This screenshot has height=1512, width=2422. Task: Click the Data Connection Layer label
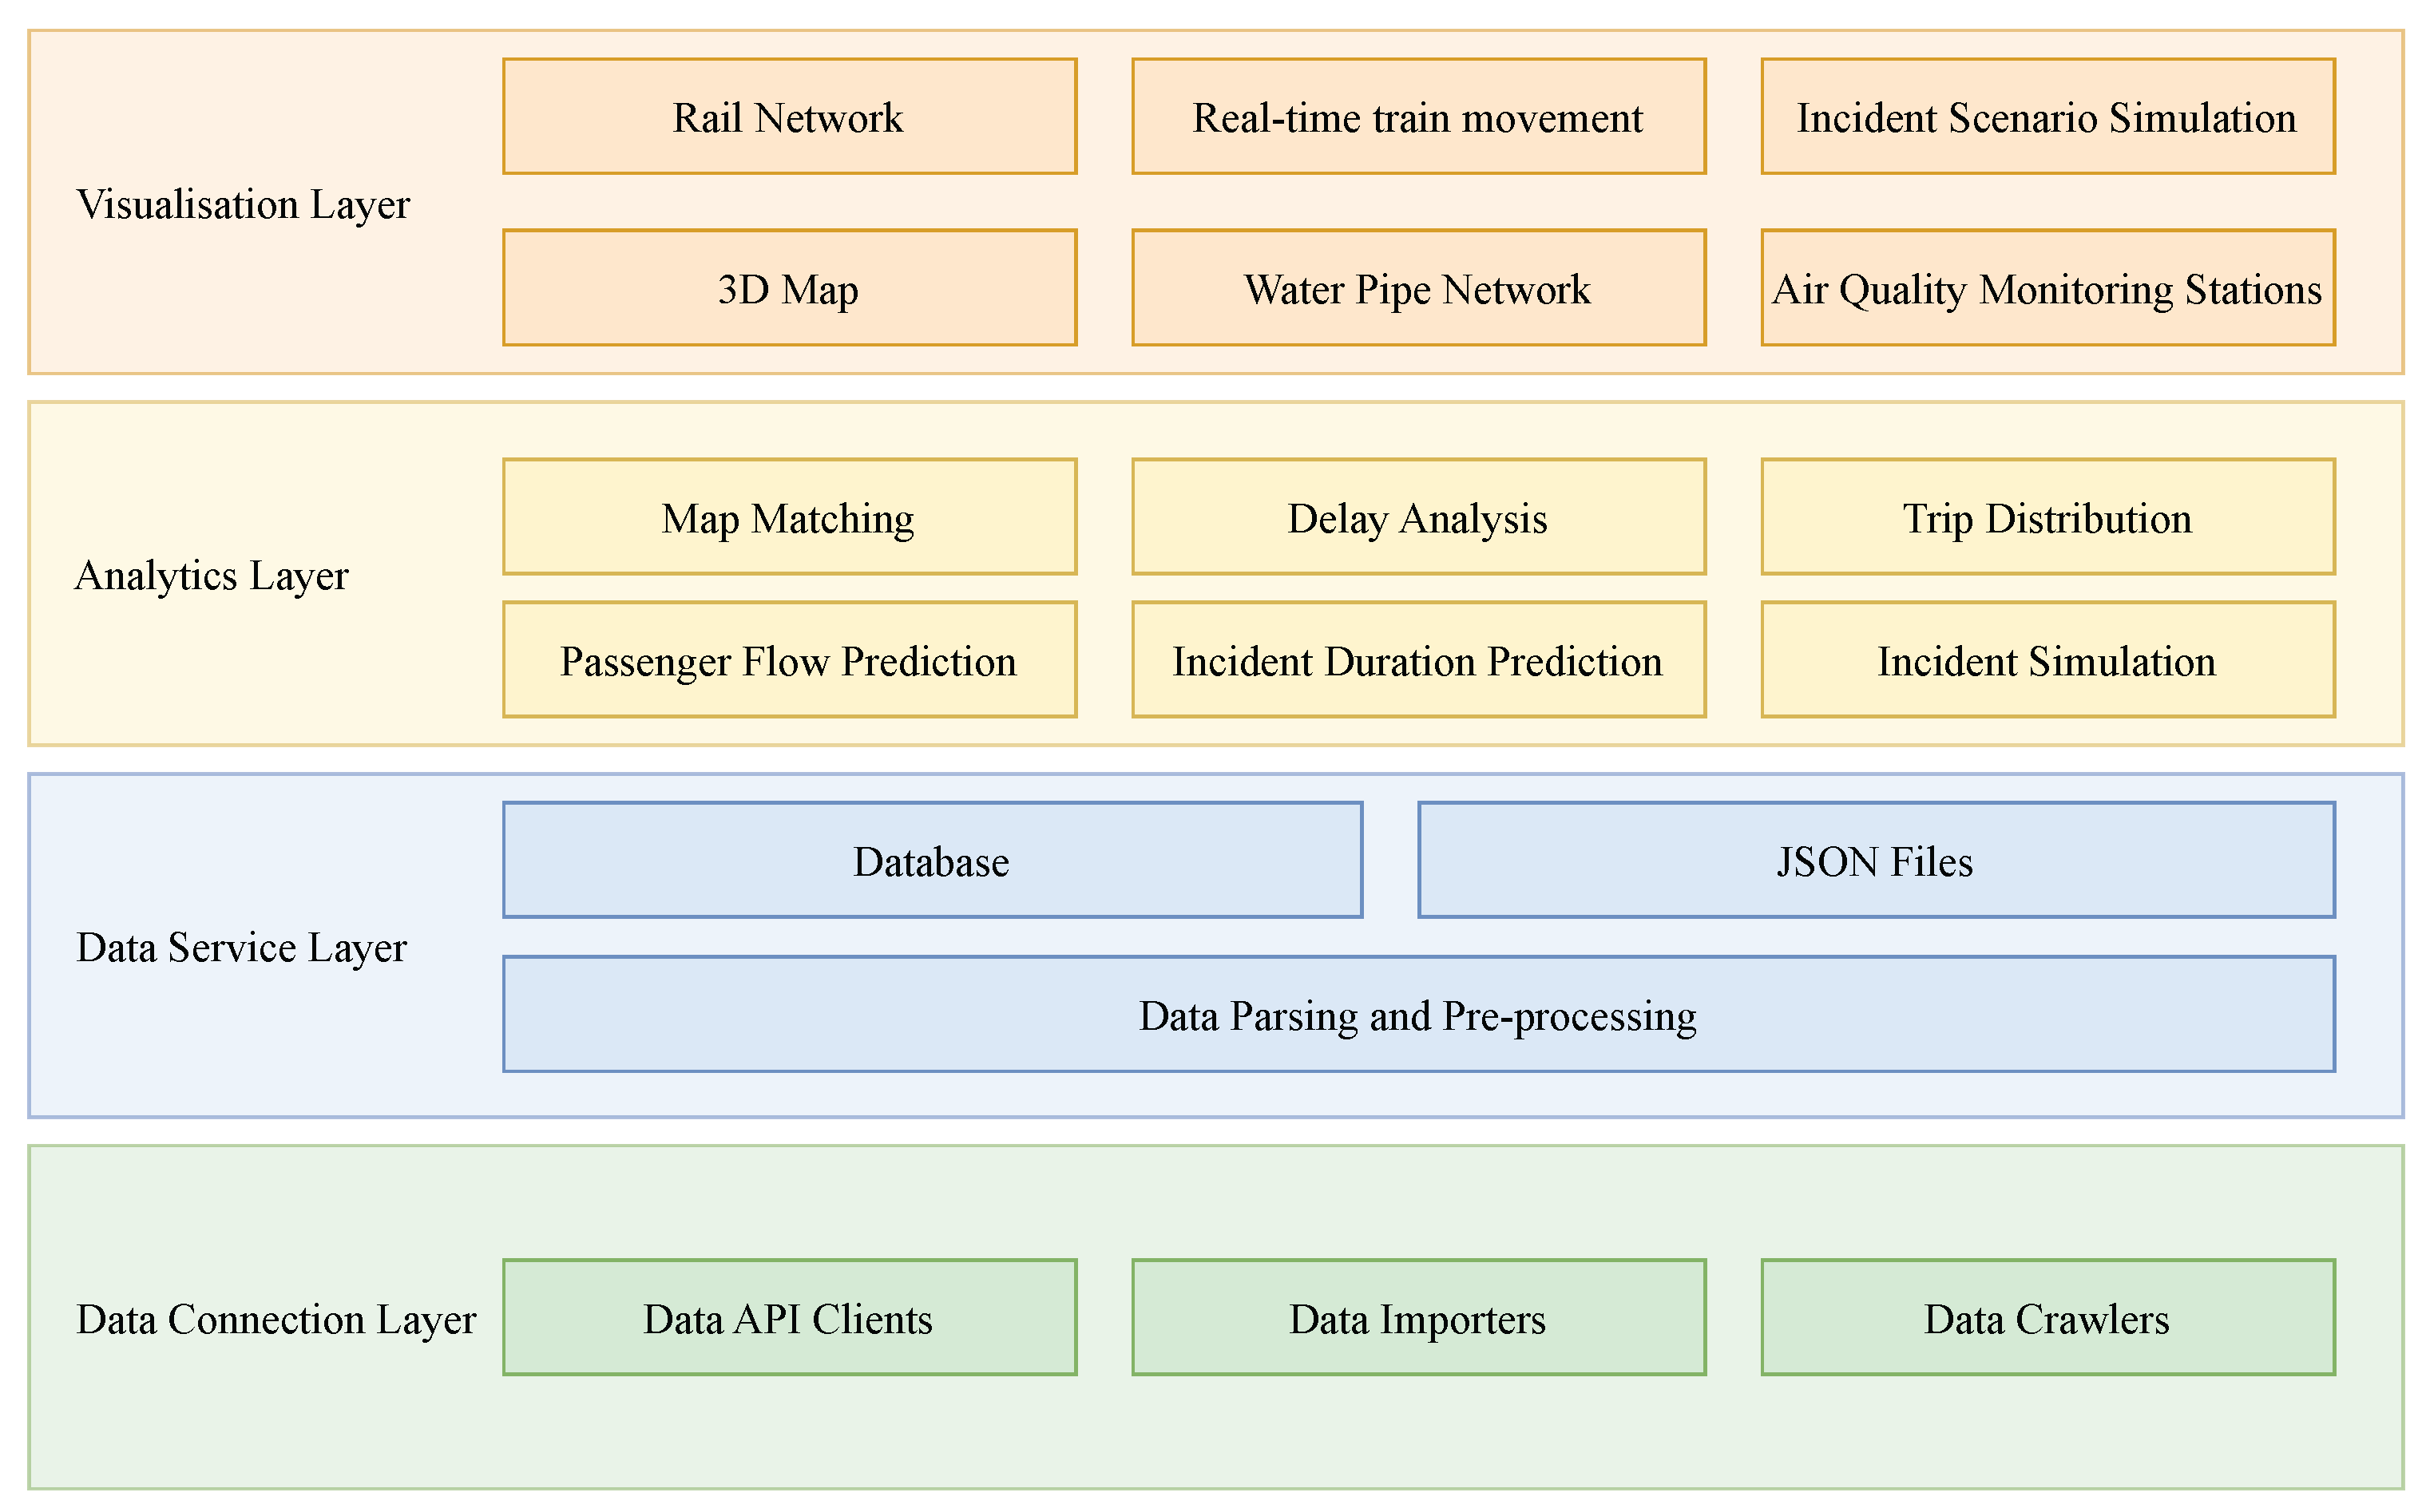tap(276, 1320)
